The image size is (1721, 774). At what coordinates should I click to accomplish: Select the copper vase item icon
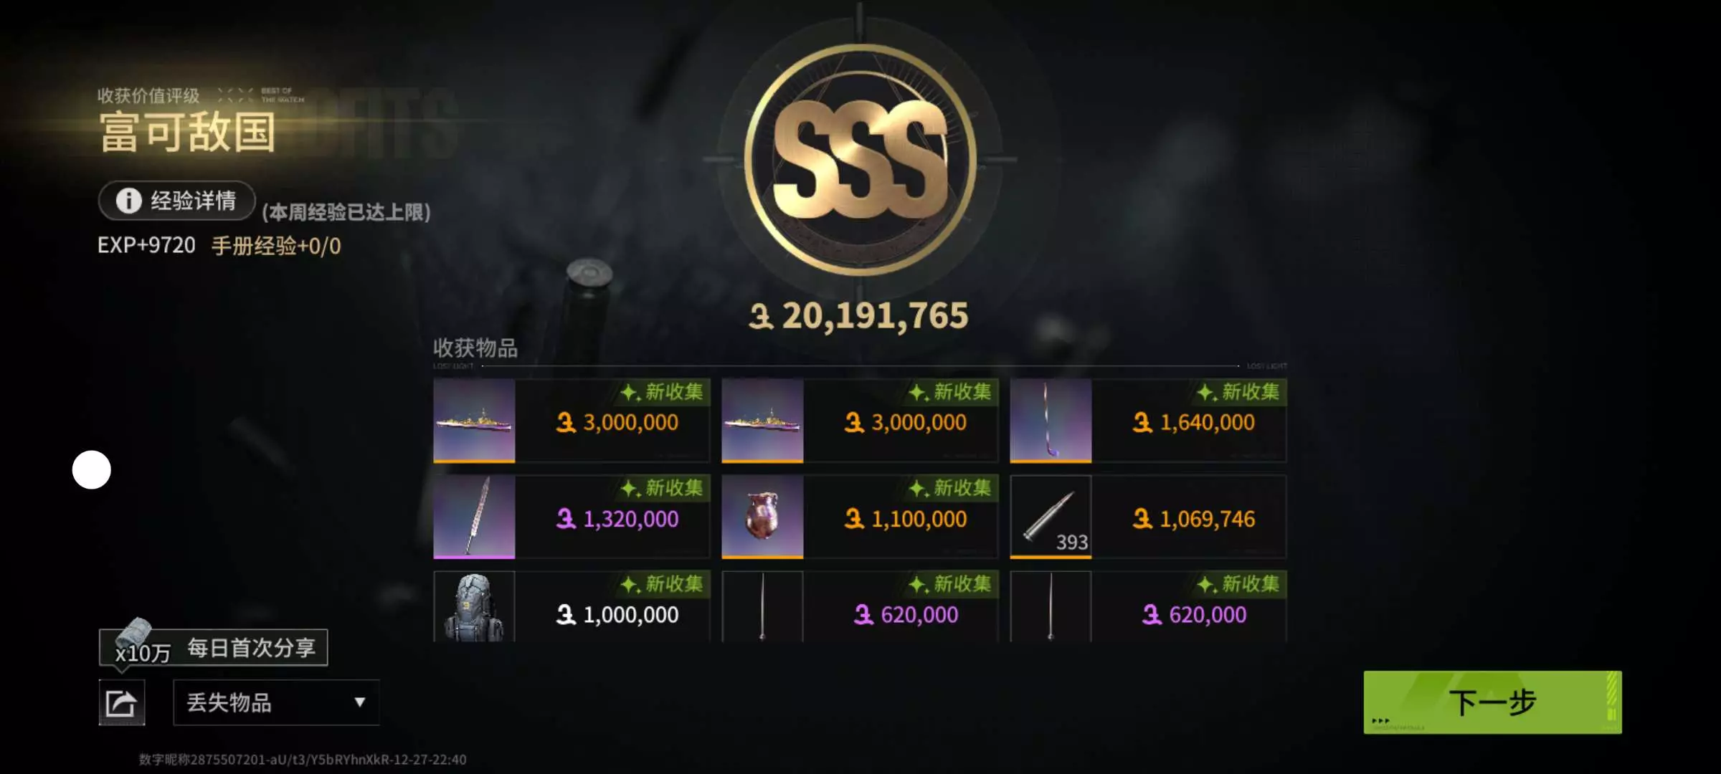click(762, 517)
